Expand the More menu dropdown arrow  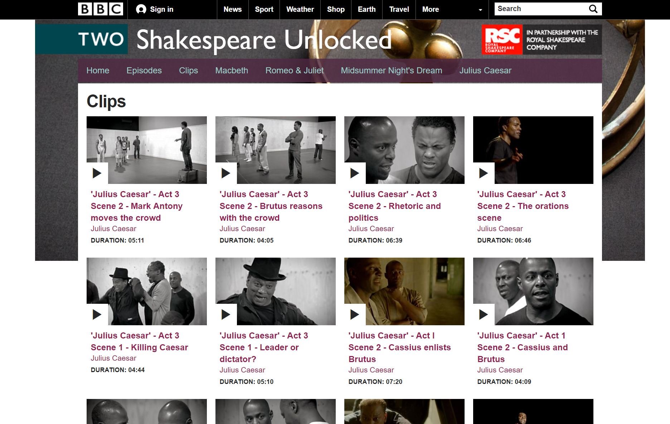coord(480,10)
